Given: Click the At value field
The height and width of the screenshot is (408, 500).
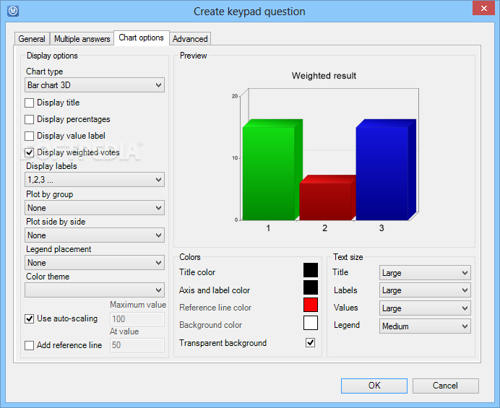Looking at the screenshot, I should click(x=137, y=345).
